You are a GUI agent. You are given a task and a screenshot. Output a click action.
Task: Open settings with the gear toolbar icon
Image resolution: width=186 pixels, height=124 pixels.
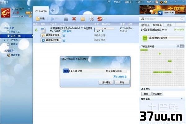(x=91, y=19)
